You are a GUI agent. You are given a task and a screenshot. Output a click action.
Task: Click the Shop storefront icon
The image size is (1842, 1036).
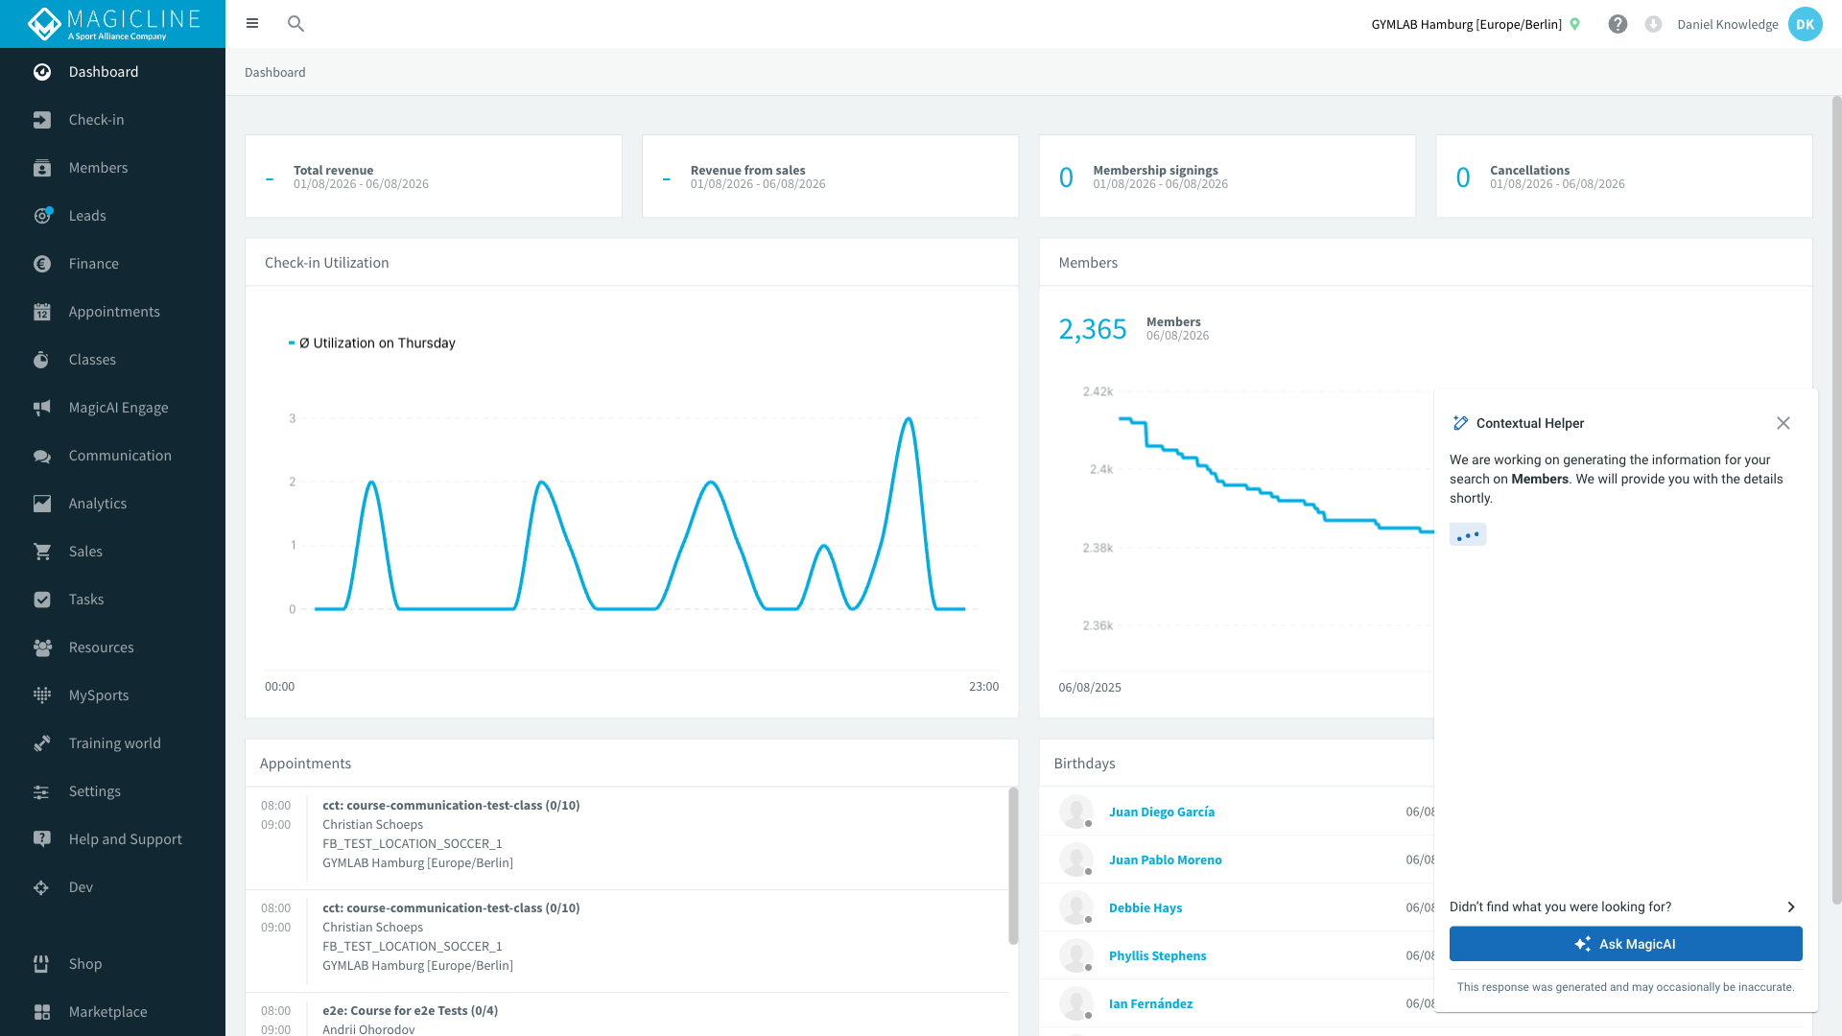[42, 964]
